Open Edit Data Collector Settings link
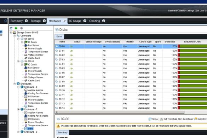Screen dimensions: 207x138 coord(181,11)
